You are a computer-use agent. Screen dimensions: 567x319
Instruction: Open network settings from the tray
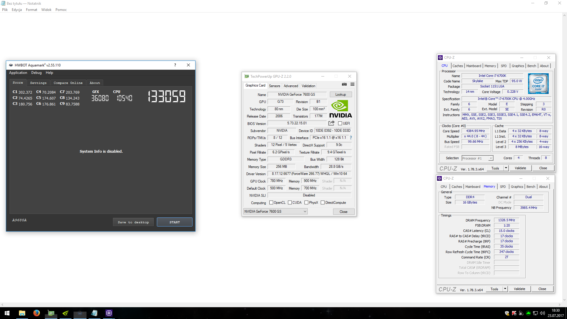point(535,313)
